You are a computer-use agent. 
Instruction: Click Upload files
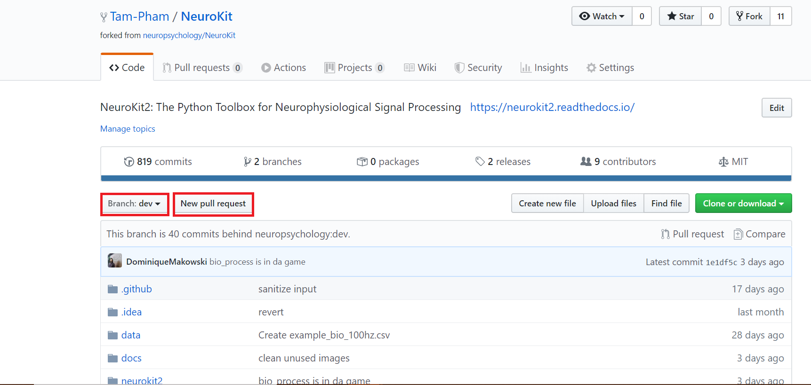[x=614, y=204]
